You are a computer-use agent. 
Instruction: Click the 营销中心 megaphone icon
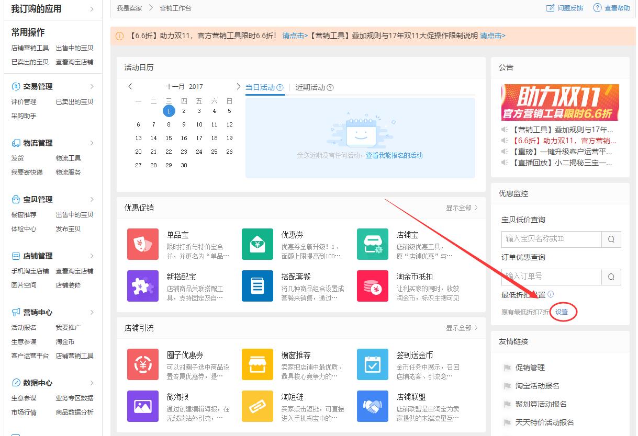(x=16, y=312)
